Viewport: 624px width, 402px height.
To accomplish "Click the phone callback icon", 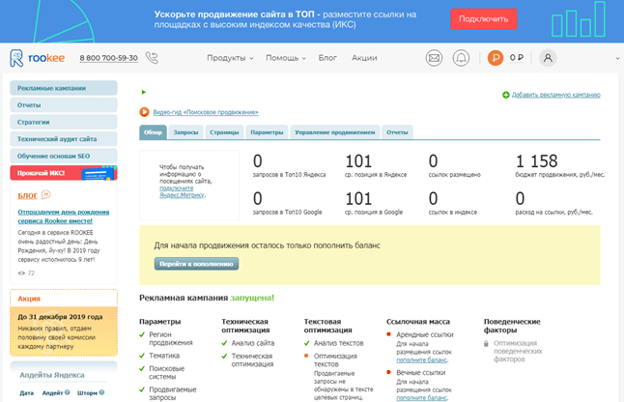I will 152,58.
